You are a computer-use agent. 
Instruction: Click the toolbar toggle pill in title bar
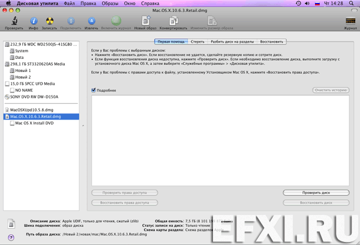pos(354,10)
